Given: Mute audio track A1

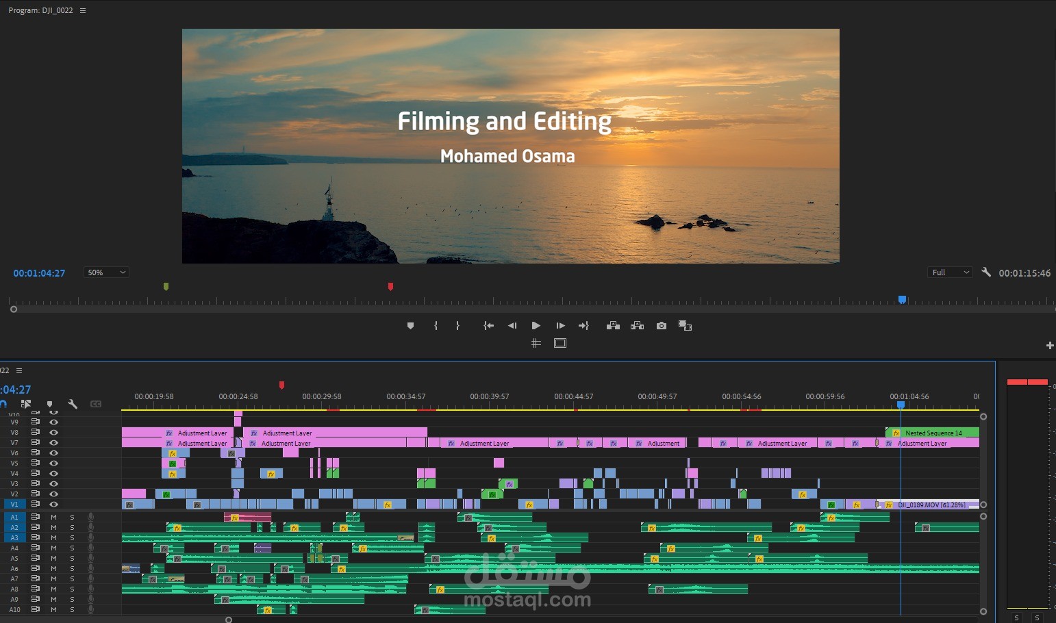Looking at the screenshot, I should coord(53,518).
